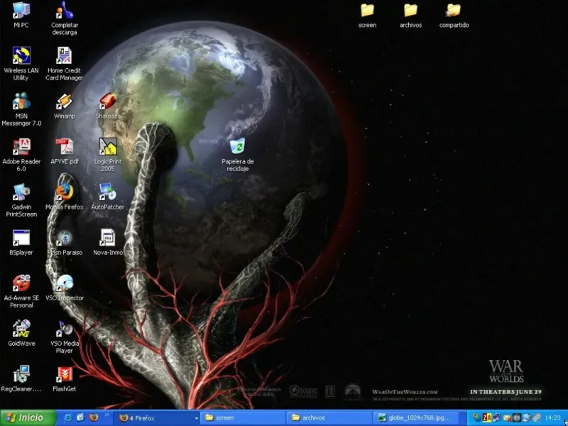The height and width of the screenshot is (426, 568).
Task: Click the MSN Messenger tray icon
Action: click(x=476, y=417)
